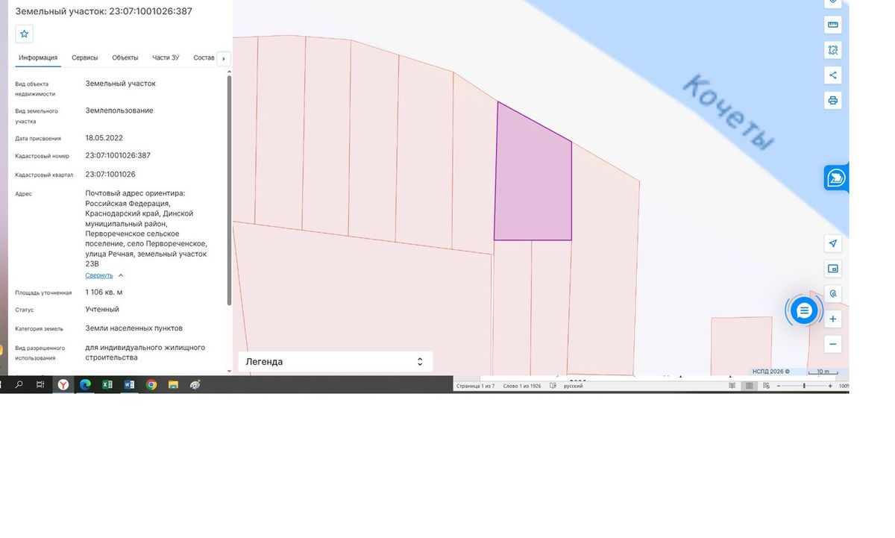
Task: Switch Word to Print Layout view
Action: pyautogui.click(x=749, y=386)
